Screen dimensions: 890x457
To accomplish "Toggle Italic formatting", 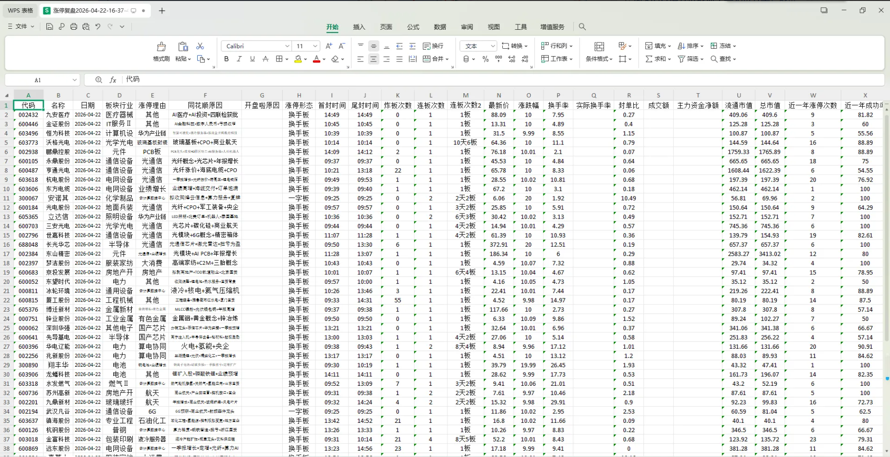I will [239, 59].
